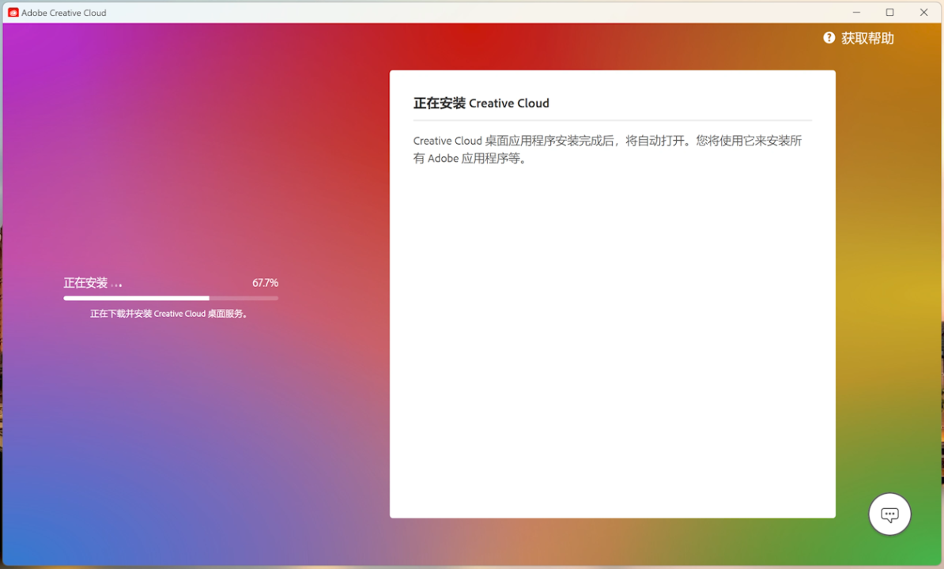Click the 正在安装 Creative Cloud heading
944x569 pixels.
point(481,103)
